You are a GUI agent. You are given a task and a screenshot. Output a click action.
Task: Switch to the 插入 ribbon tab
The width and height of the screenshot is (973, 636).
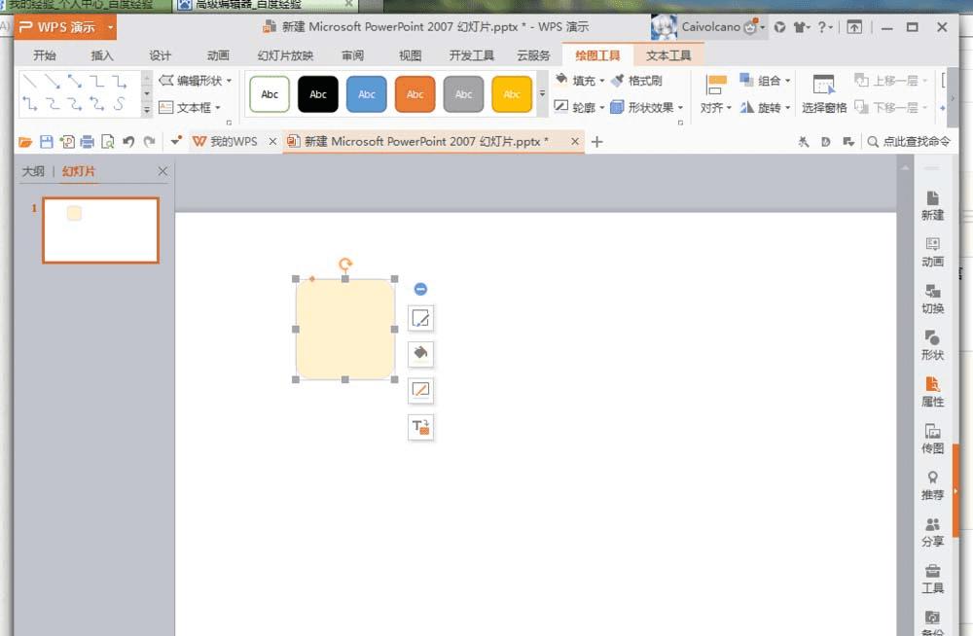click(x=102, y=55)
